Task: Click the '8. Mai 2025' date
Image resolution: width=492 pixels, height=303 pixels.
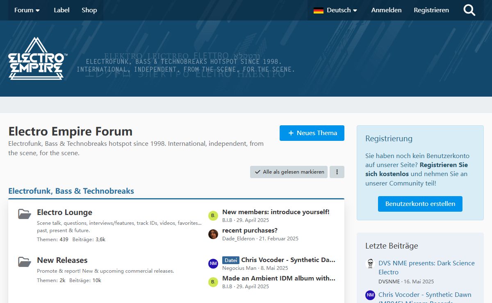Action: 274,268
